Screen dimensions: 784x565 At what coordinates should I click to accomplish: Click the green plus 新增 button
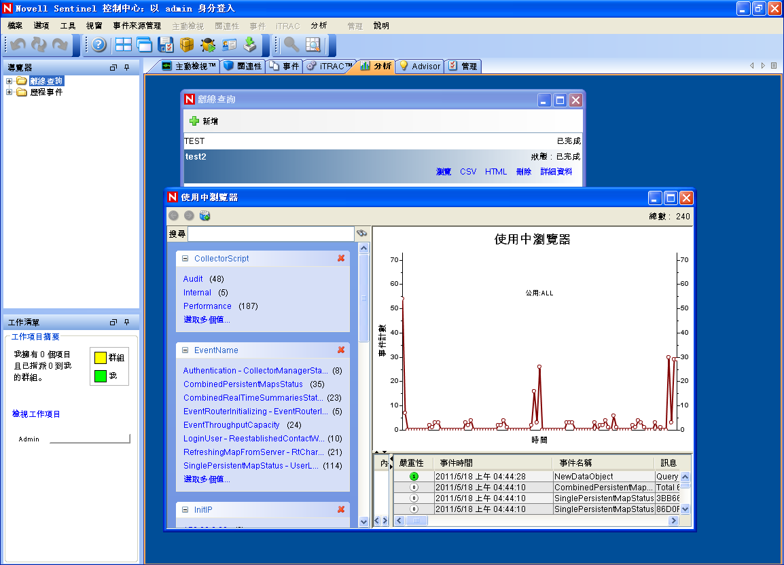(x=204, y=121)
